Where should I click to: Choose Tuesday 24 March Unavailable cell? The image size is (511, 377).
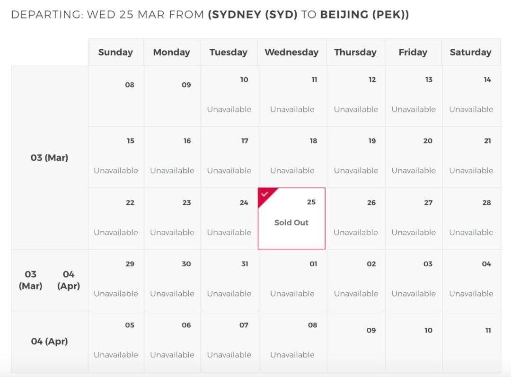coord(229,219)
